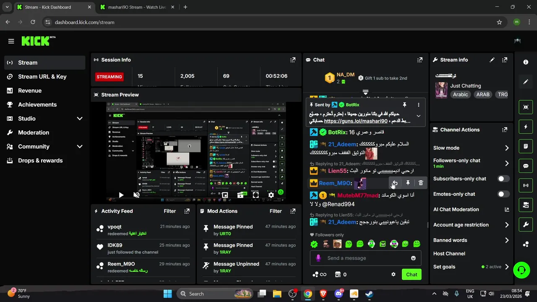The image size is (537, 302).
Task: Click the lightning bolt icon in right sidebar
Action: [x=526, y=127]
